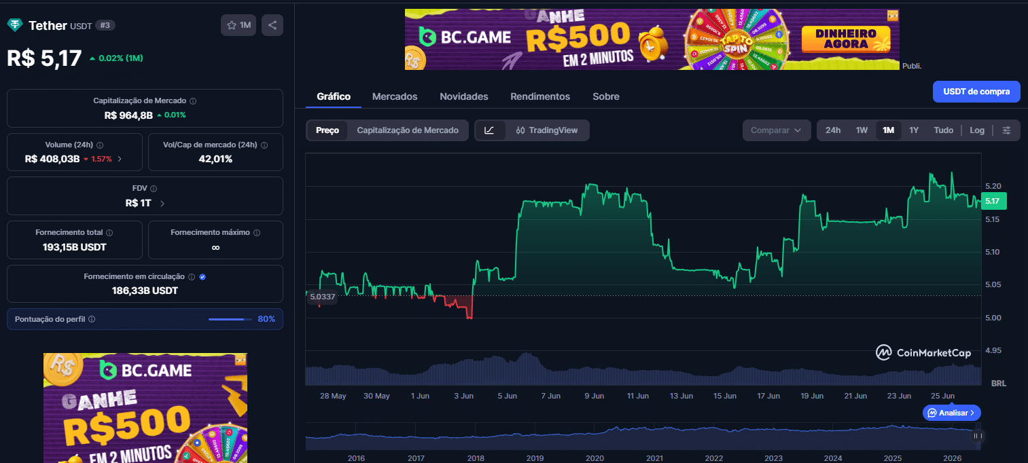This screenshot has height=463, width=1028.
Task: Click the CoinMarketCap watermark logo link
Action: [x=923, y=352]
